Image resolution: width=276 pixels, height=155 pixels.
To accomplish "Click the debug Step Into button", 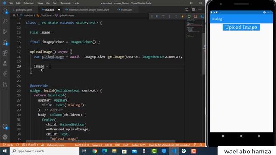I will 169,16.
